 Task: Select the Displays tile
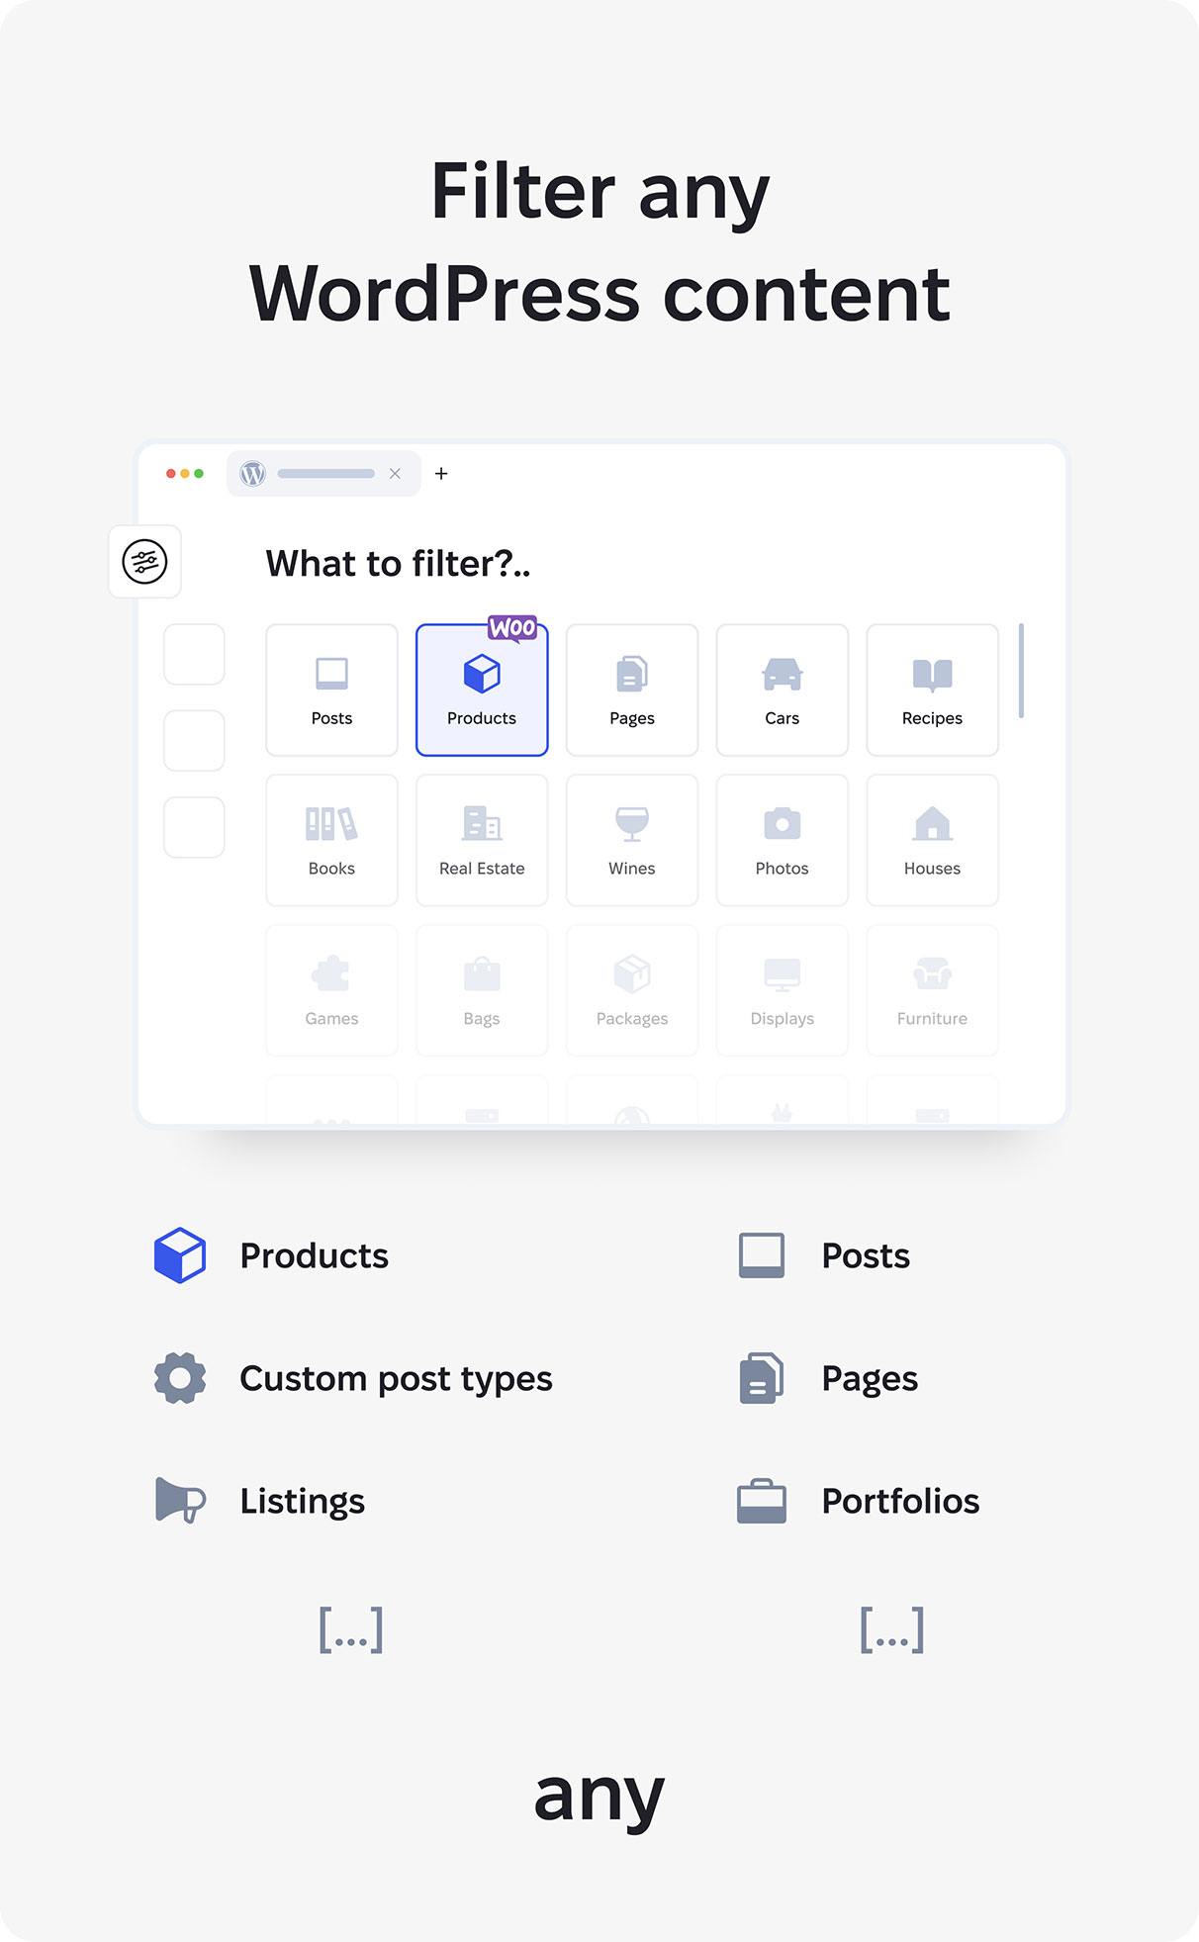pos(783,990)
